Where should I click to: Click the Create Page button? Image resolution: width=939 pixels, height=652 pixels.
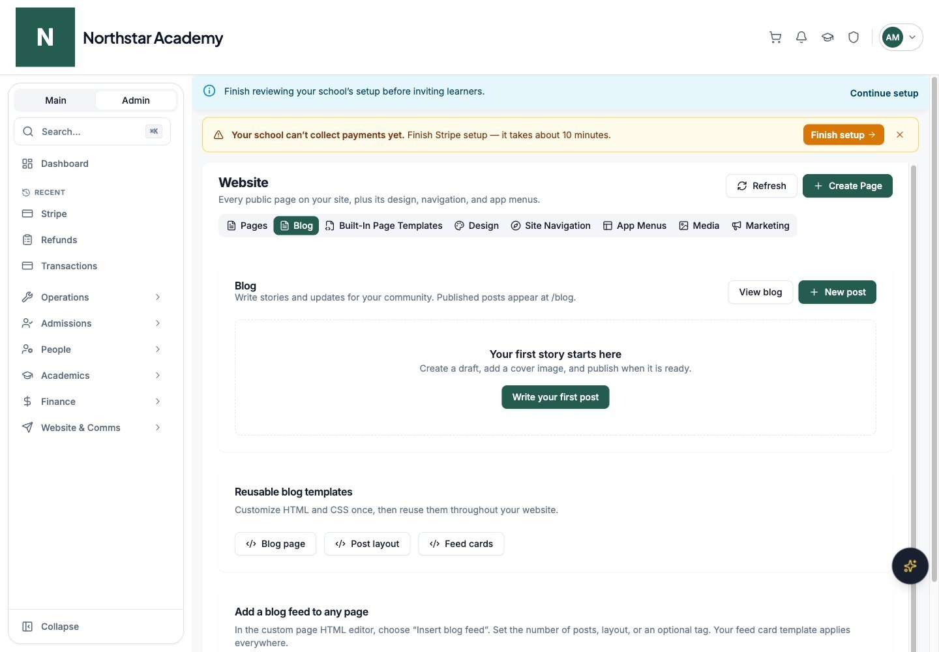[847, 186]
